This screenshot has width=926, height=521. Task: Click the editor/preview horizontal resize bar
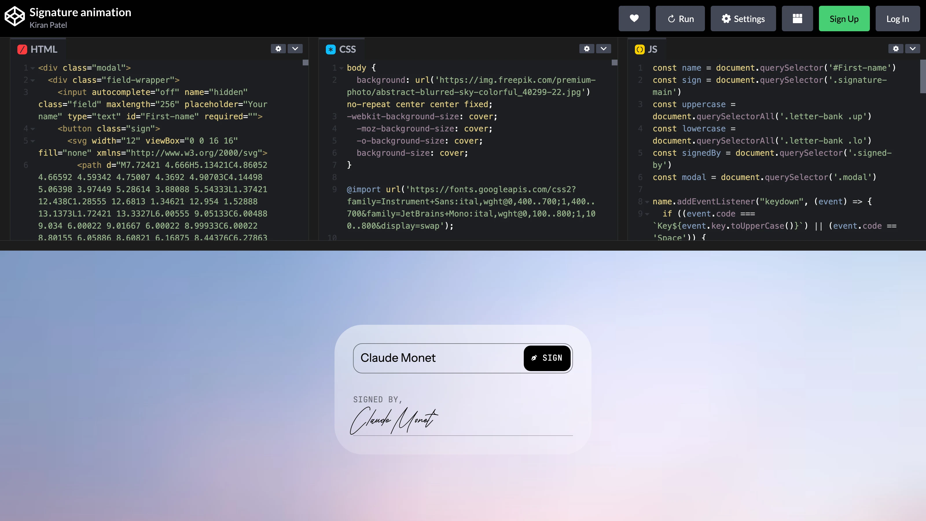463,245
